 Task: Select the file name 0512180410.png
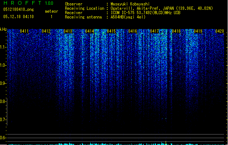(x=18, y=9)
